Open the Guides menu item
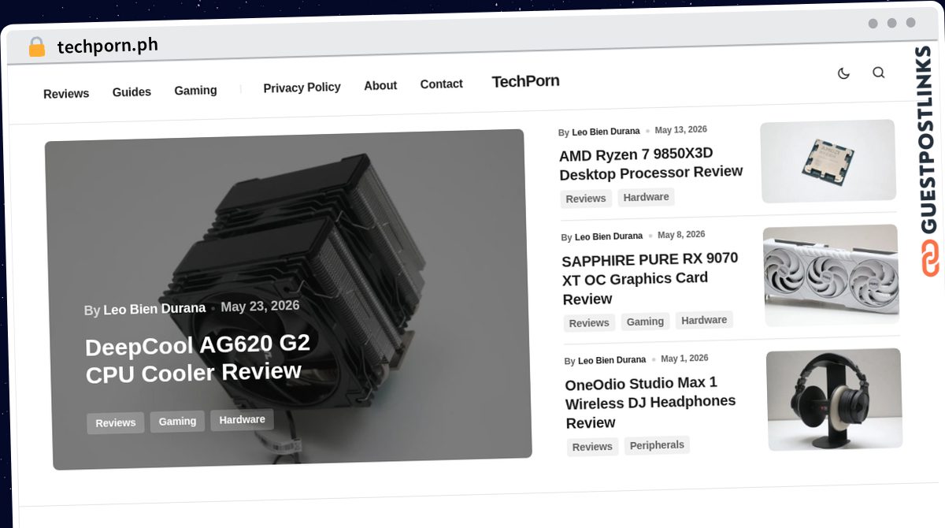945x528 pixels. 132,92
